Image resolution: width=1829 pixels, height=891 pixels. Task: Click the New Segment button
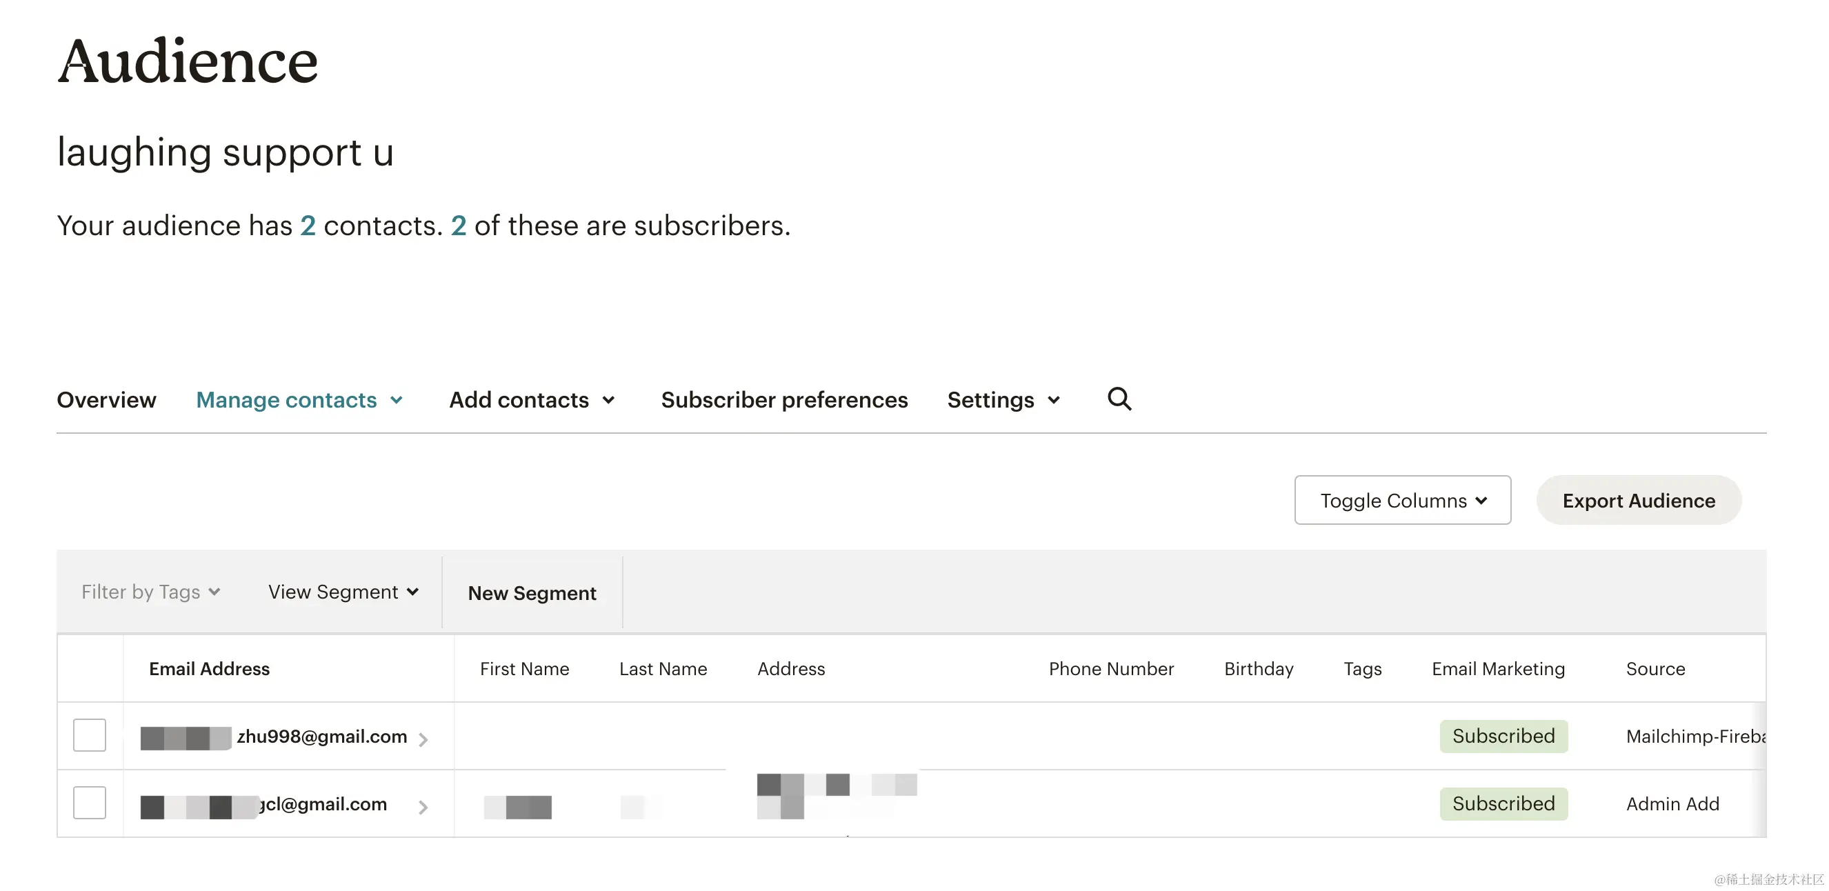coord(532,593)
